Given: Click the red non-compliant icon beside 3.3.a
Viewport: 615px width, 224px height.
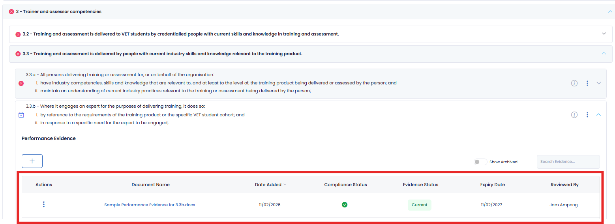Looking at the screenshot, I should tap(21, 83).
